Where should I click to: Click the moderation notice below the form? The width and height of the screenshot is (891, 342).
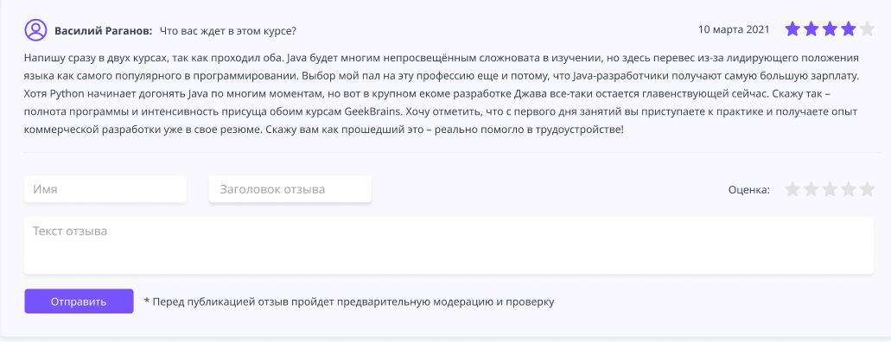coord(349,301)
